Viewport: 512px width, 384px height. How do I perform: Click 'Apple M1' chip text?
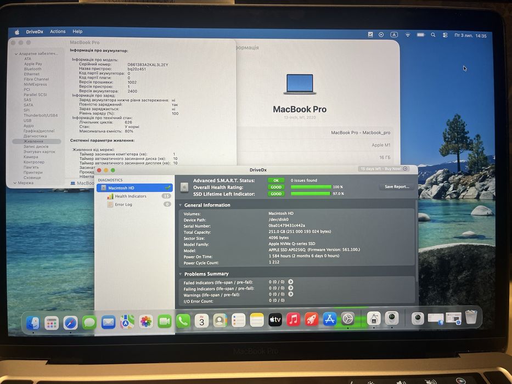click(381, 145)
